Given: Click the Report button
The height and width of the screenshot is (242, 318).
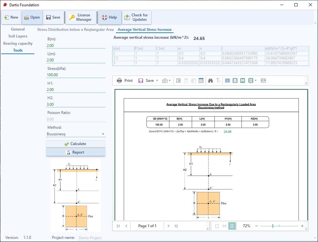Looking at the screenshot, I should click(x=76, y=152).
